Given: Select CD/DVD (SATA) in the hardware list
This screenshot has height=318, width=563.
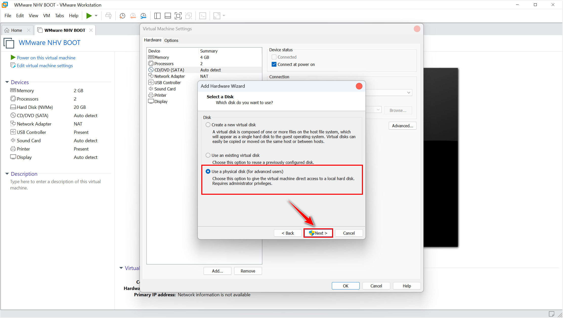Looking at the screenshot, I should click(x=169, y=70).
